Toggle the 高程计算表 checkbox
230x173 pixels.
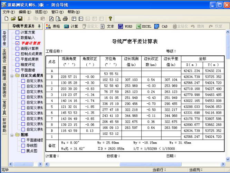tap(17, 49)
